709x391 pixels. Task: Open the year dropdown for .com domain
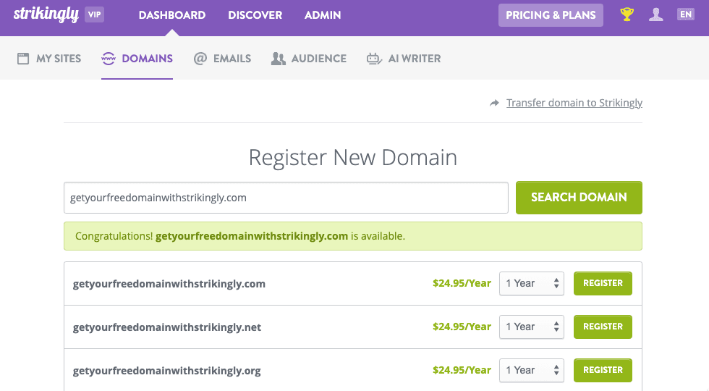[x=532, y=283]
